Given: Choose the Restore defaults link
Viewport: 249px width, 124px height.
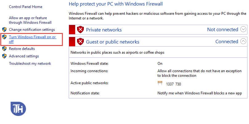Looking at the screenshot, I should click(22, 49).
